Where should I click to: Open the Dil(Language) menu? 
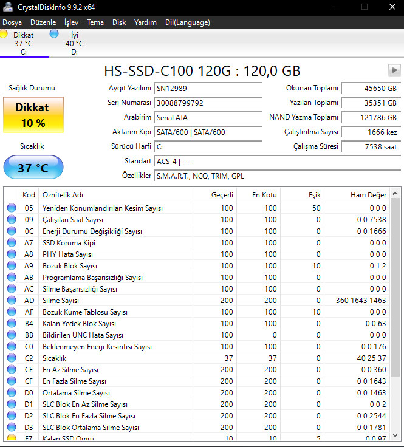188,22
